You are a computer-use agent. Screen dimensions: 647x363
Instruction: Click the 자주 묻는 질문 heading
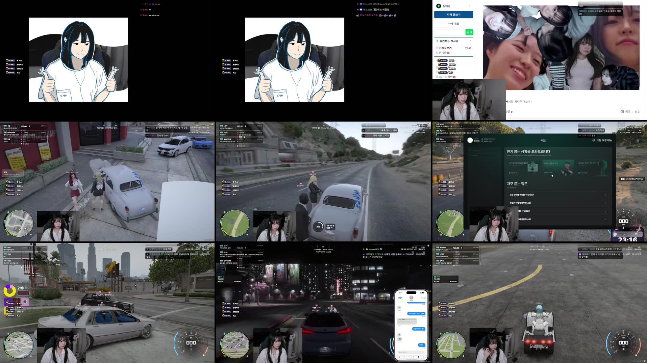[517, 184]
